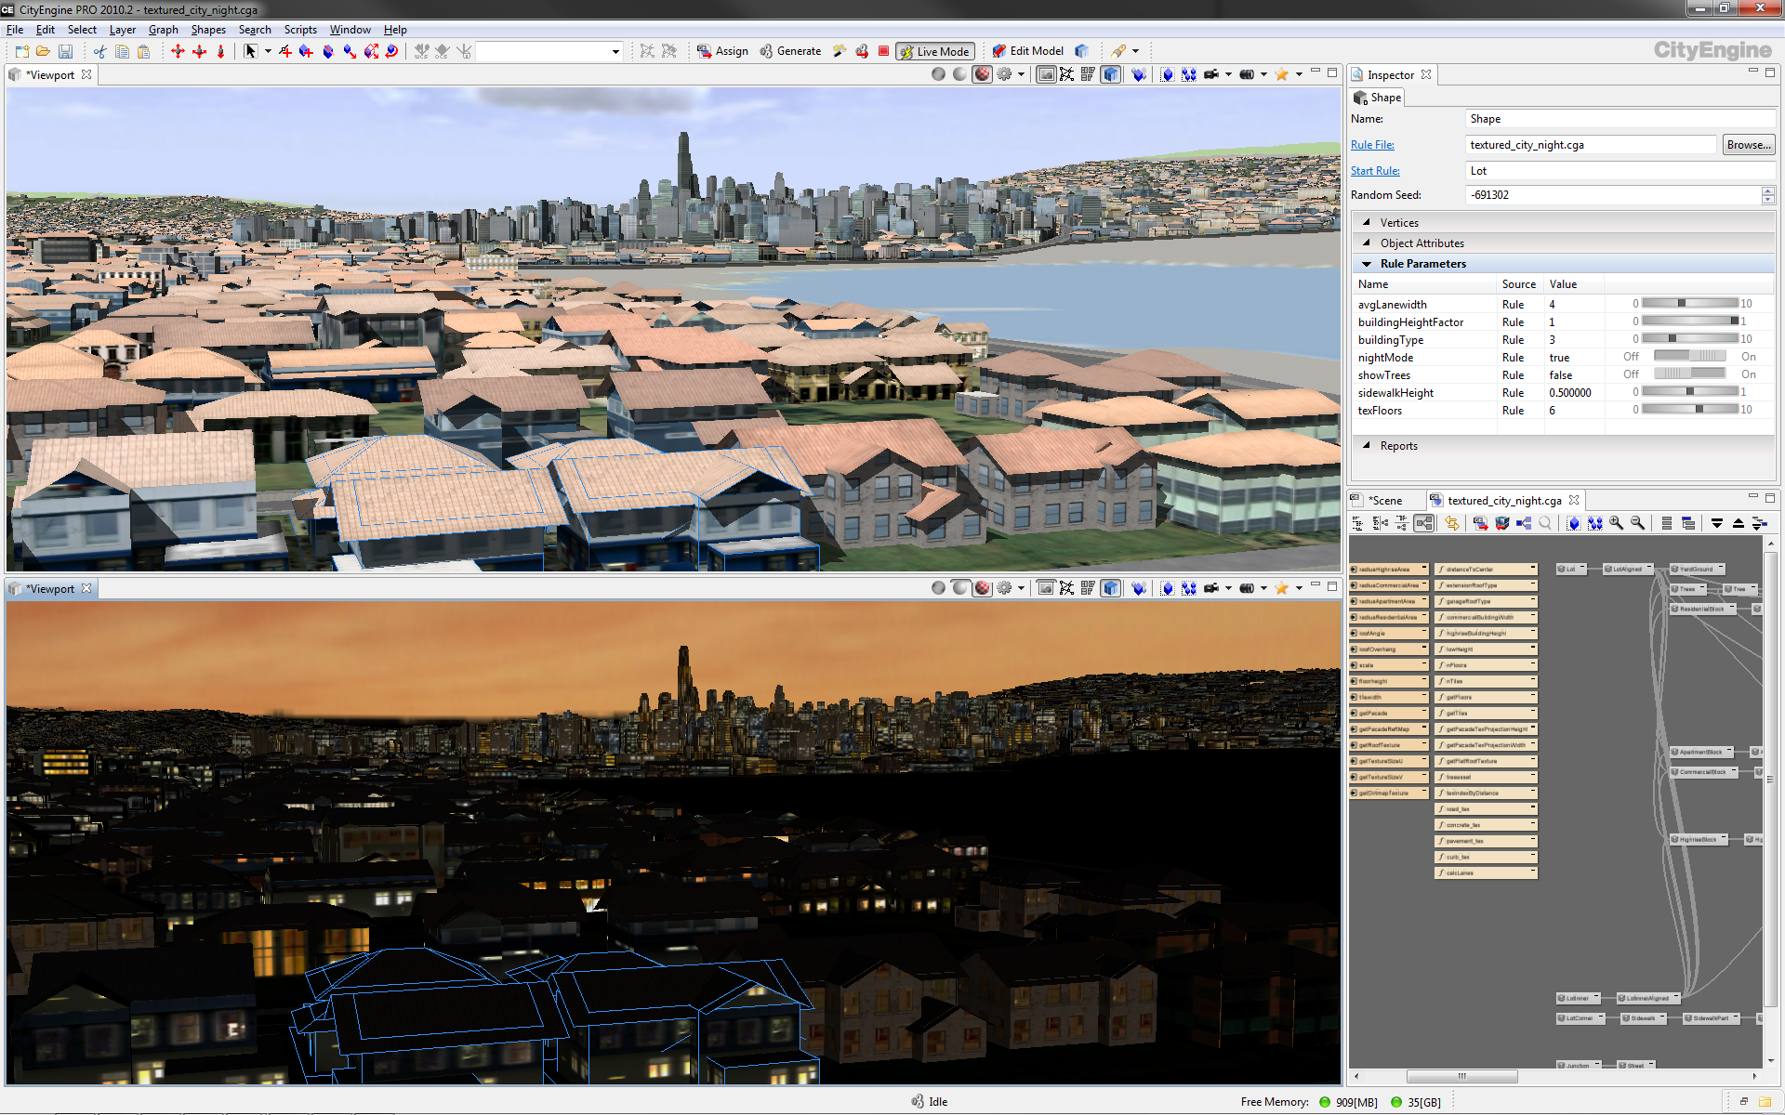Click the Edit Model toolbar icon

click(x=998, y=51)
